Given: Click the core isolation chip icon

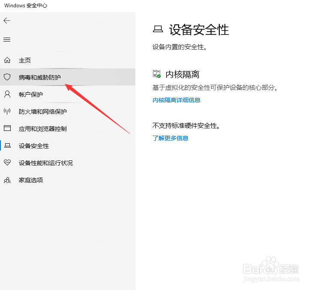Looking at the screenshot, I should [x=157, y=74].
